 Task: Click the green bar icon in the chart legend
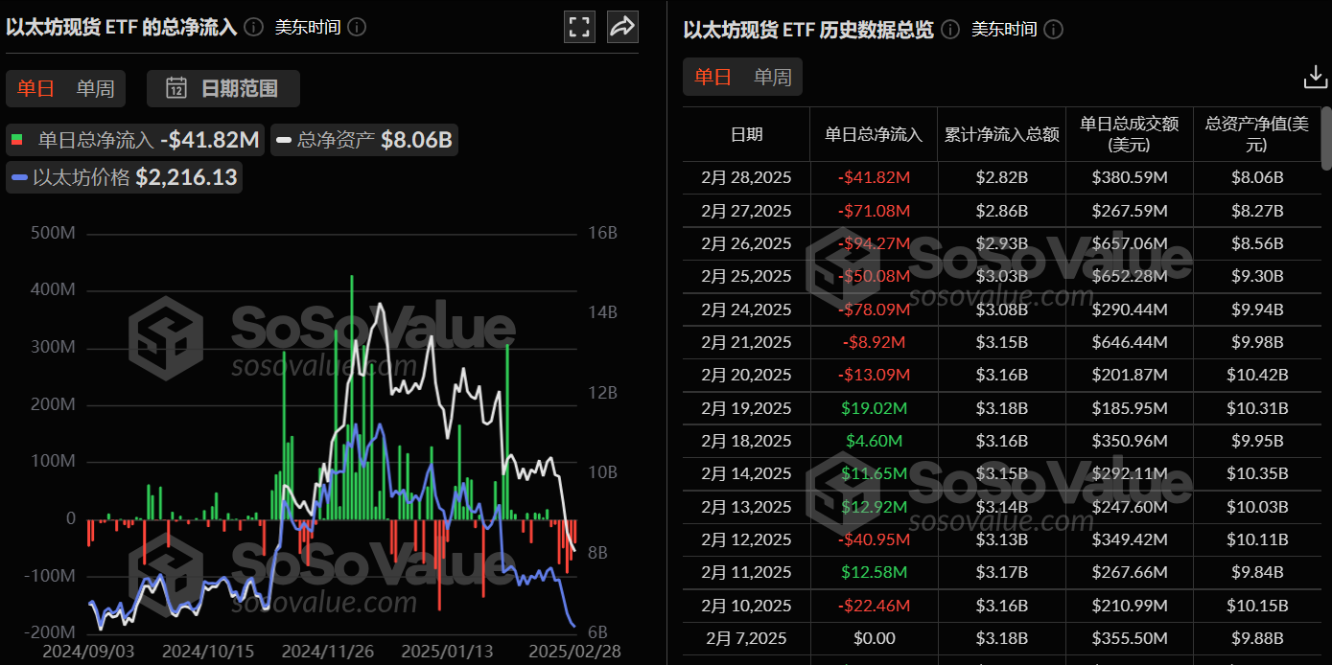[x=17, y=139]
